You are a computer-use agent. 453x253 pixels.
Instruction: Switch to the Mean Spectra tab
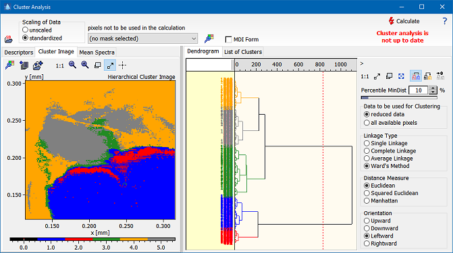[x=97, y=52]
